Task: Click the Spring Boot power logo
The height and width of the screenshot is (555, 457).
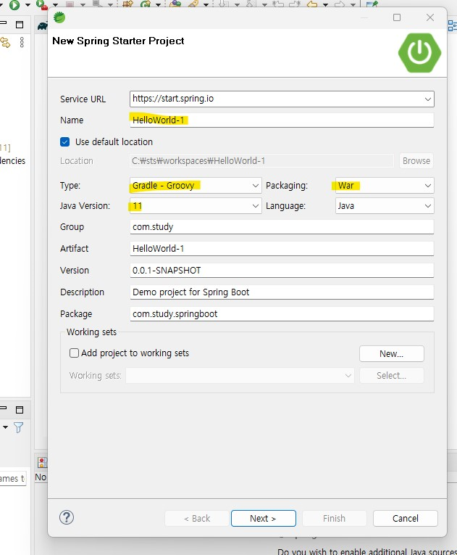Action: point(419,53)
